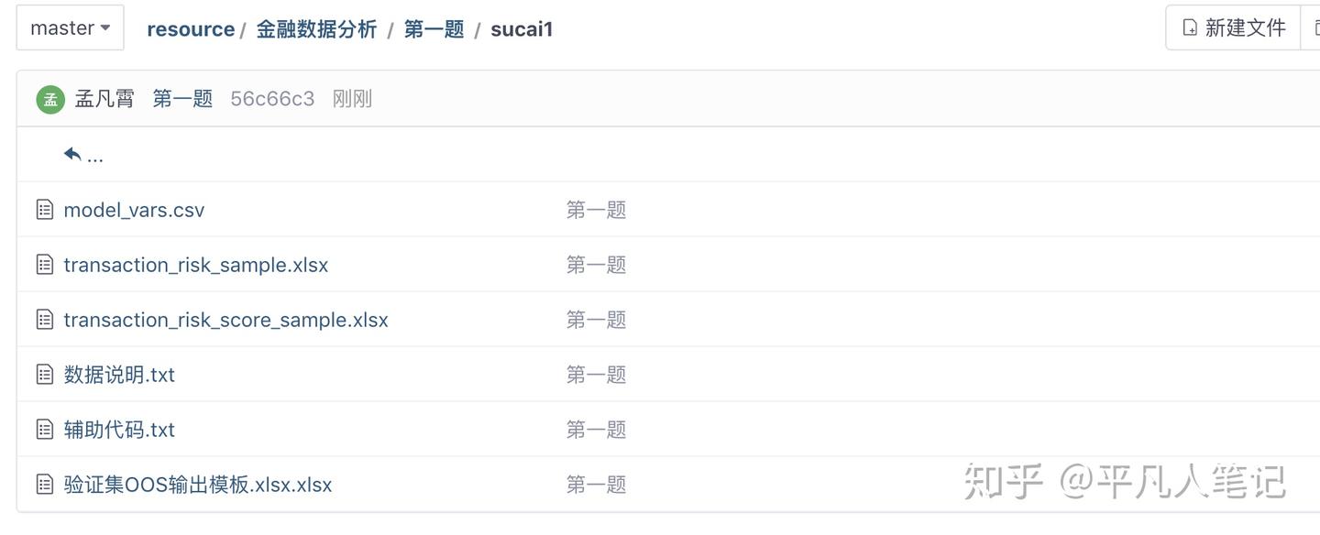Open transaction_risk_score_sample.xlsx
The width and height of the screenshot is (1320, 535).
coord(225,320)
